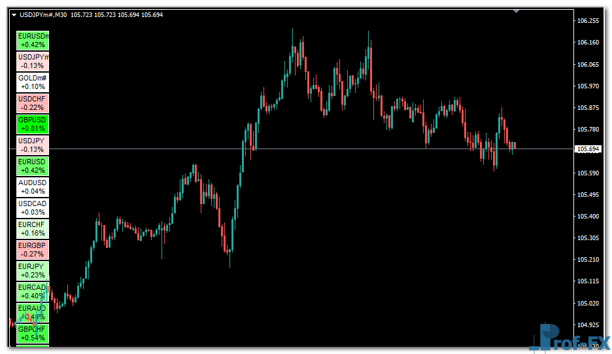Open the chart menu triangle beside USDJPYm#
The width and height of the screenshot is (612, 354).
pyautogui.click(x=14, y=14)
